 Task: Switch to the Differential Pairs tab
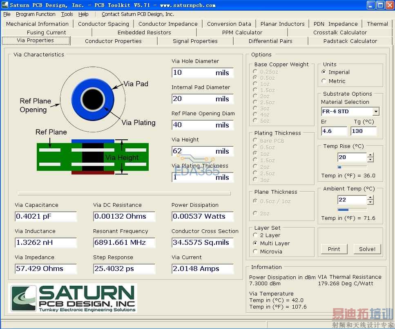click(x=270, y=41)
